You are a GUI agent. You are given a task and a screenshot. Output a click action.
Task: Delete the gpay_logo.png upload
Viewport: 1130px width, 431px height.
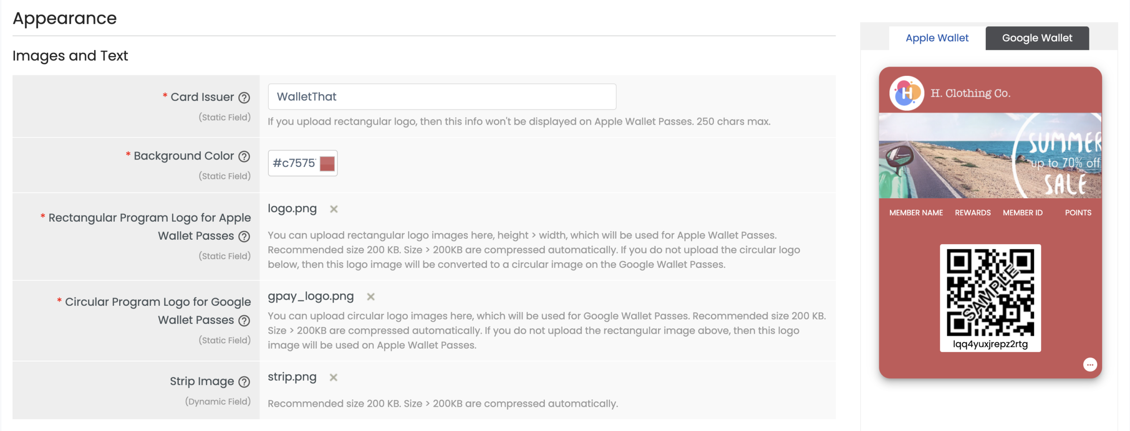(x=371, y=297)
